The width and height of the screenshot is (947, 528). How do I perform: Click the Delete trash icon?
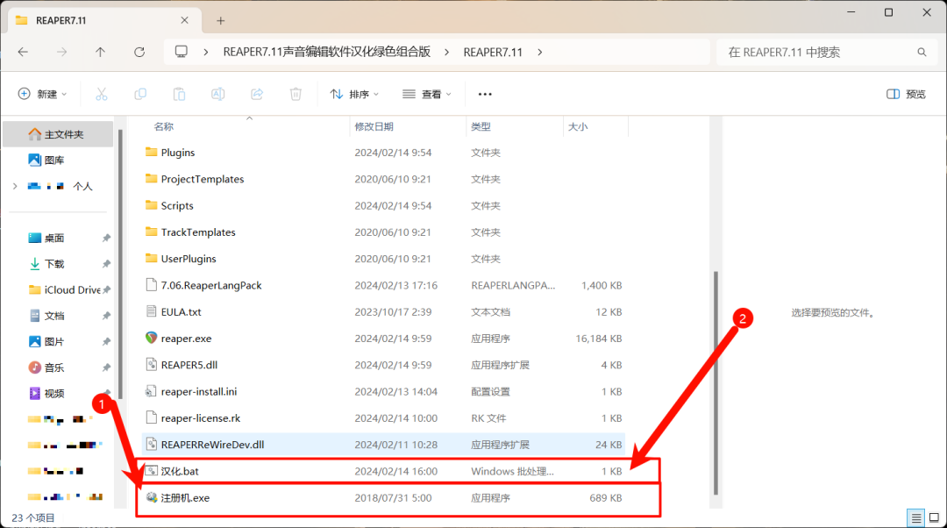[x=296, y=94]
